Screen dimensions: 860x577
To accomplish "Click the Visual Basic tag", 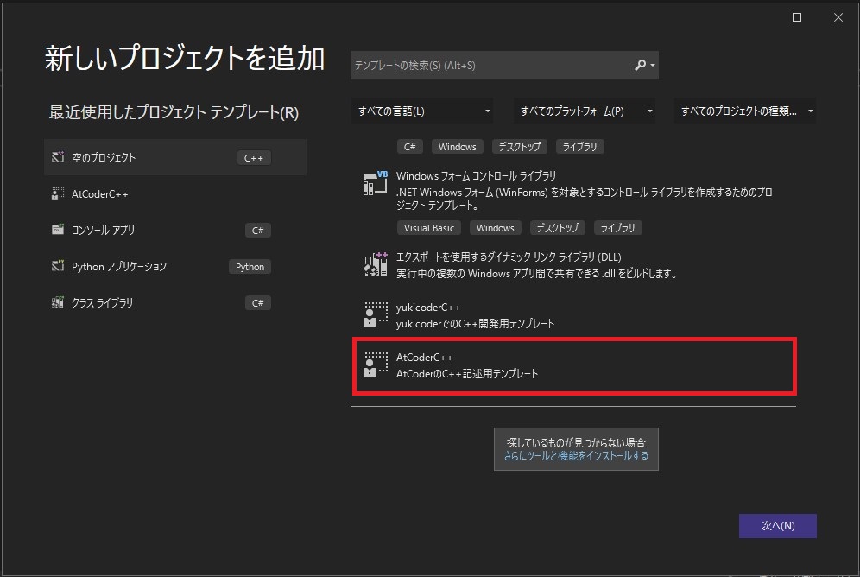I will pyautogui.click(x=429, y=228).
